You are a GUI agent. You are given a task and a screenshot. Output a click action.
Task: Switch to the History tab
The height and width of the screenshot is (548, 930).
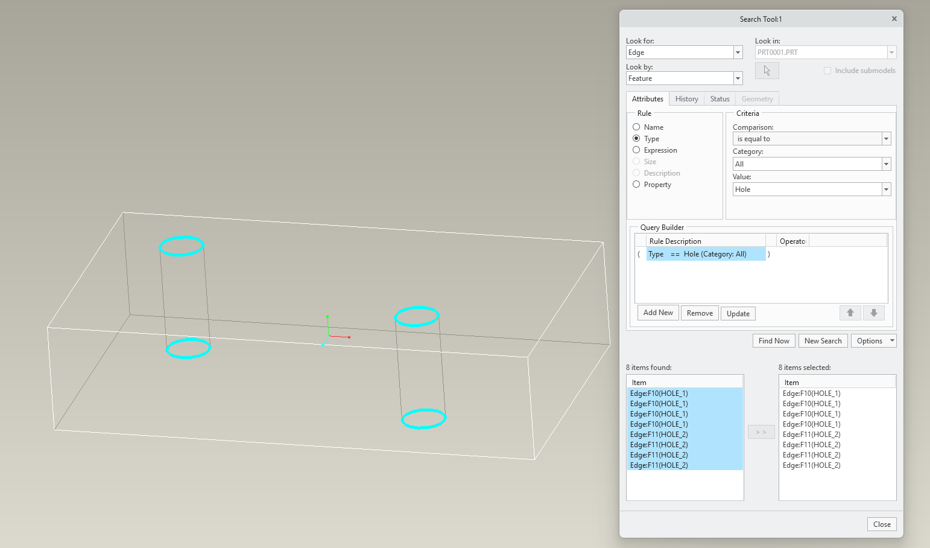[686, 98]
